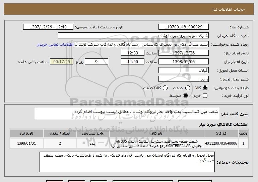Image resolution: width=258 pixels, height=182 pixels.
Task: Click the جزئیات اطلاعات نیاز header title
Action: coord(228,9)
